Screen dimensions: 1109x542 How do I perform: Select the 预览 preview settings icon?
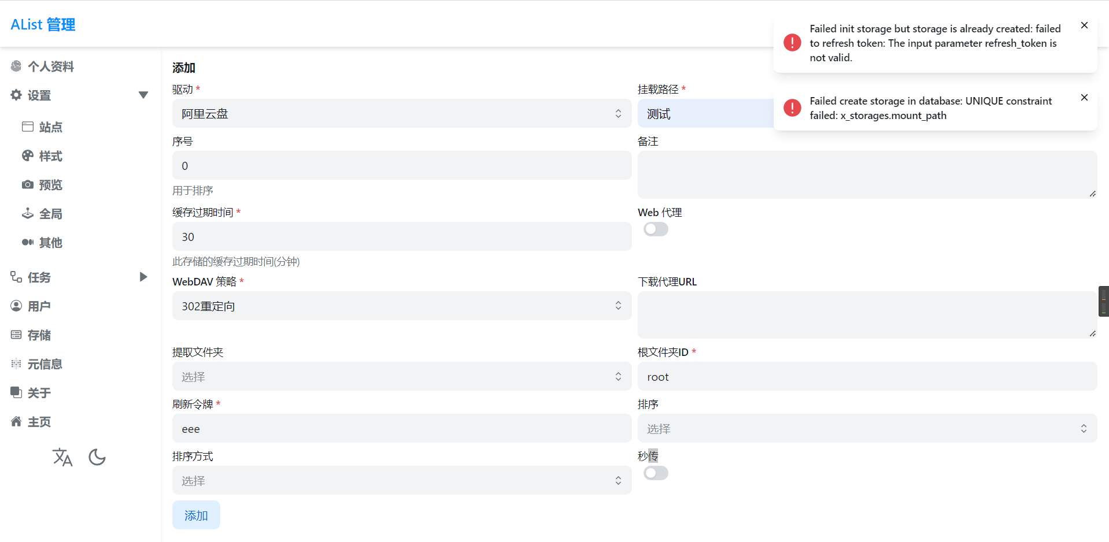[x=27, y=184]
